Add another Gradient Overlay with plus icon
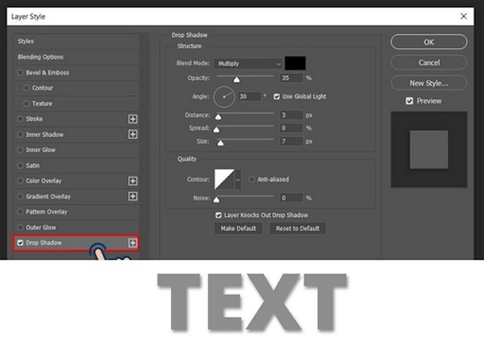The width and height of the screenshot is (484, 342). (x=133, y=196)
